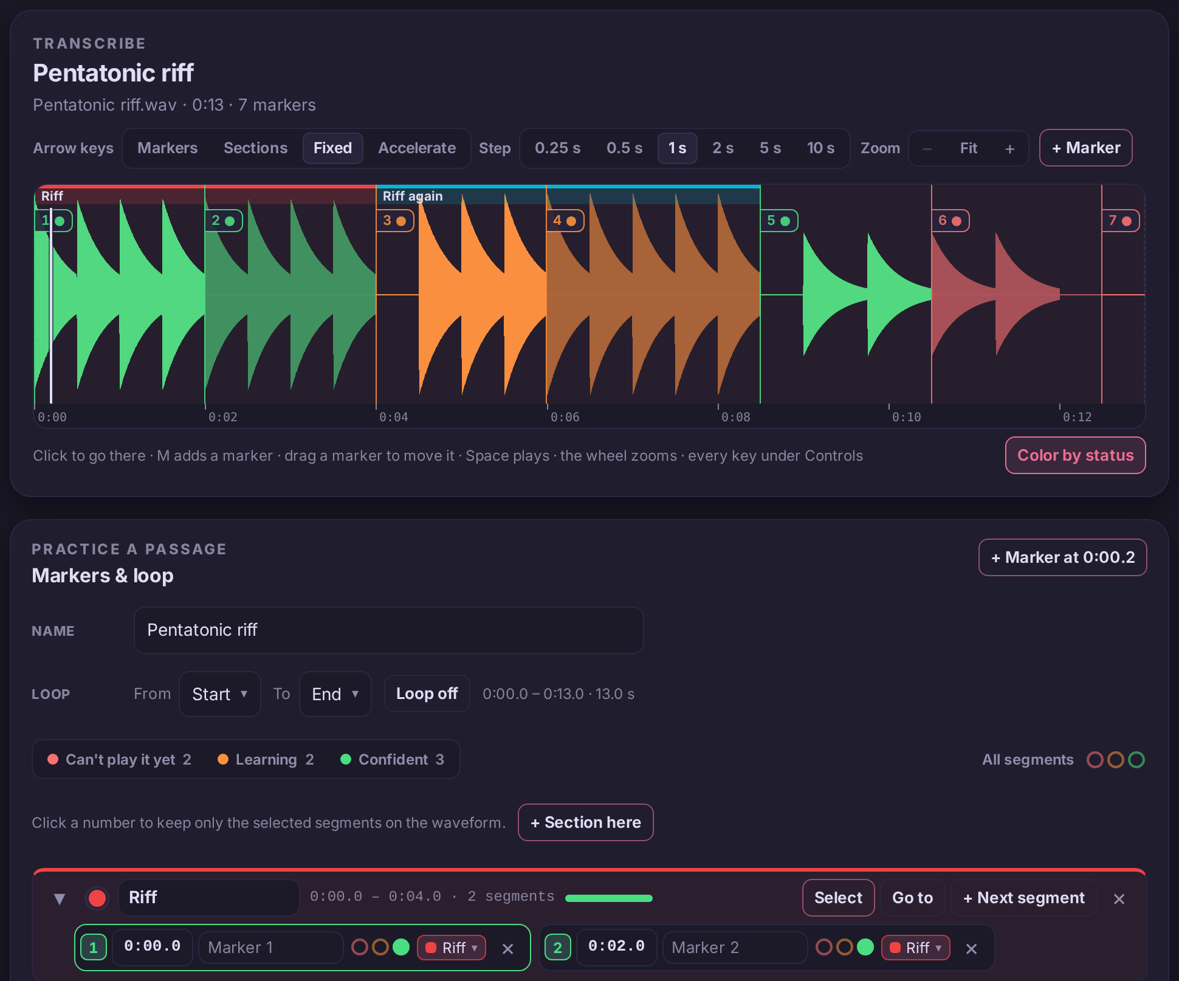The image size is (1179, 981).
Task: Filter by Confident 3 status
Action: [393, 760]
